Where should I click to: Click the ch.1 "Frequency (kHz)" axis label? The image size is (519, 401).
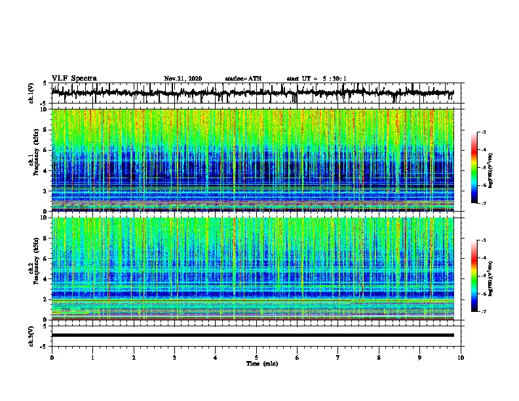[x=36, y=152]
